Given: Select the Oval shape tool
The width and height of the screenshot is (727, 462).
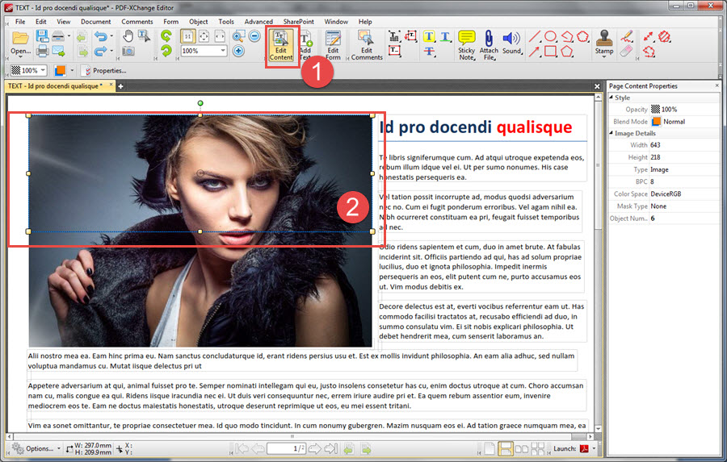Looking at the screenshot, I should pos(550,36).
